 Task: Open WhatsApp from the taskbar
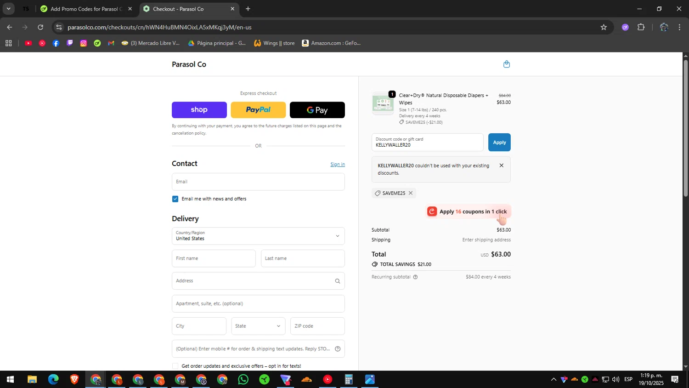243,380
